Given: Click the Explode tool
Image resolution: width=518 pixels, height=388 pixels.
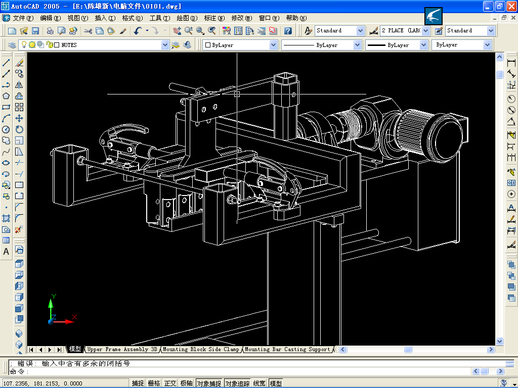Looking at the screenshot, I should pos(19,229).
